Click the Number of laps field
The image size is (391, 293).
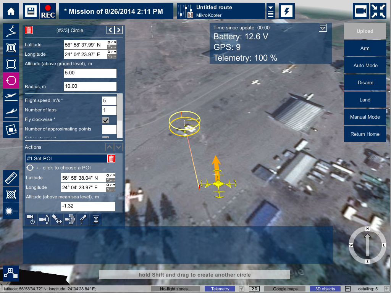pyautogui.click(x=109, y=110)
